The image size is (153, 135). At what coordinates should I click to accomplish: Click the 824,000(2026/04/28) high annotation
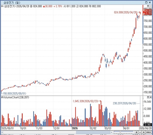tap(125, 13)
